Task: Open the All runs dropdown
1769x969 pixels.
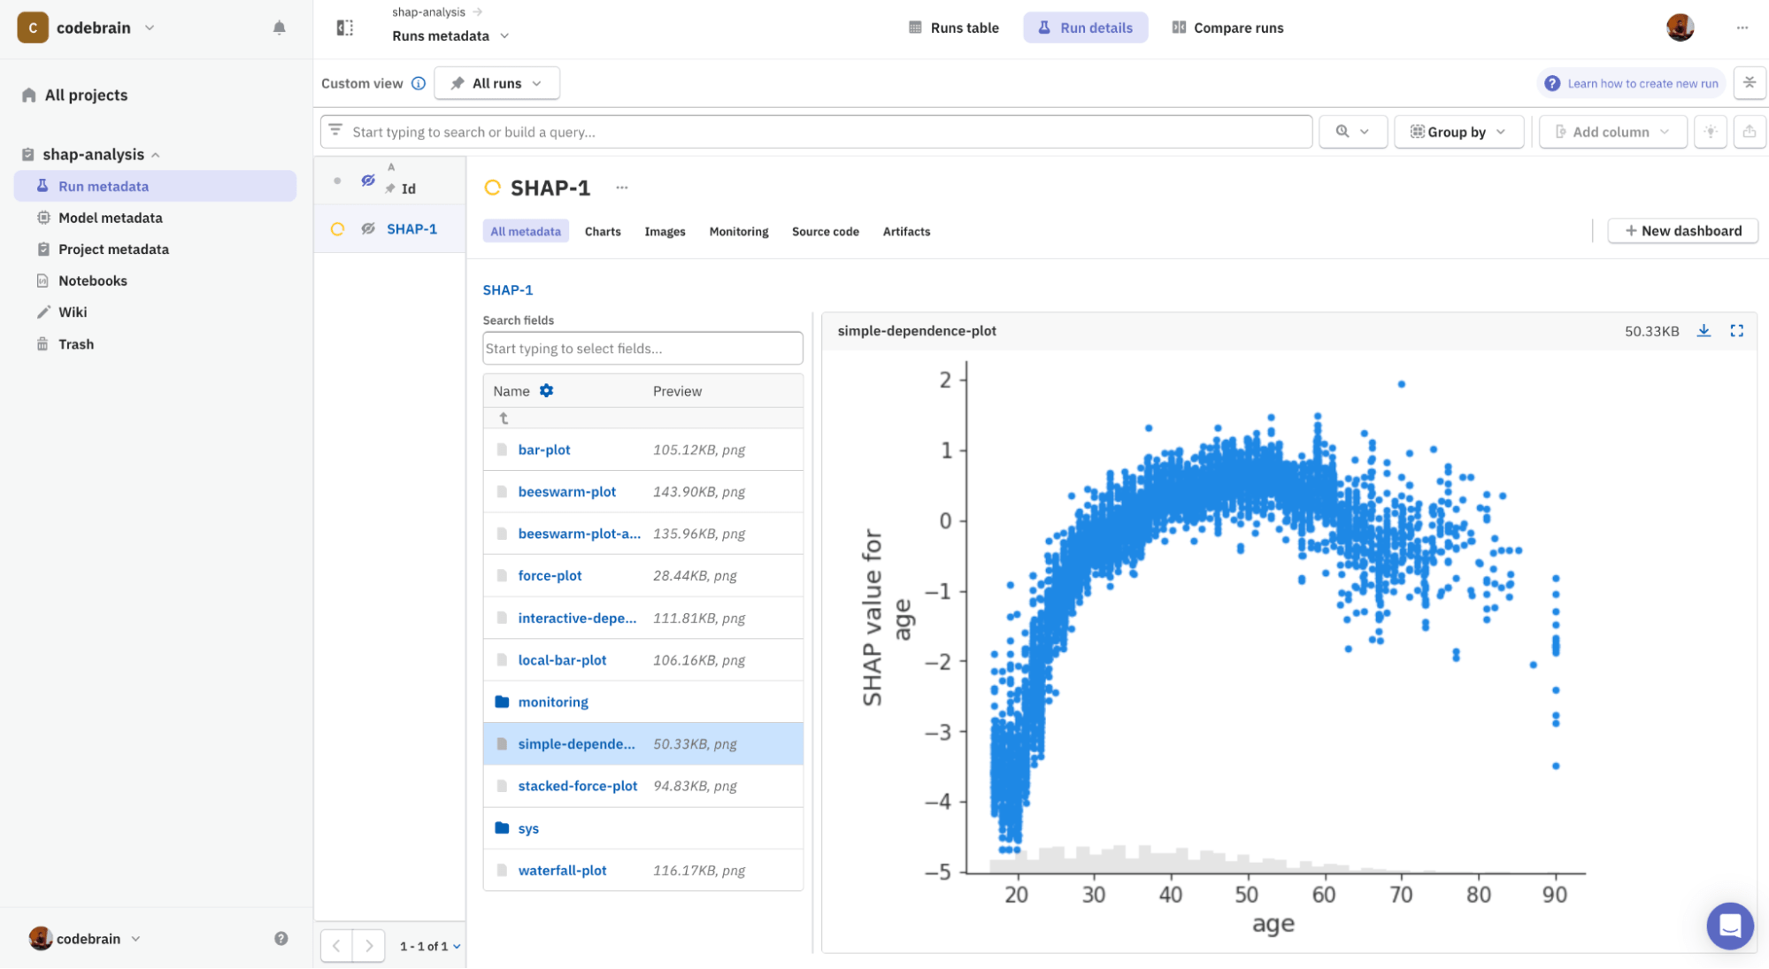Action: click(x=496, y=82)
